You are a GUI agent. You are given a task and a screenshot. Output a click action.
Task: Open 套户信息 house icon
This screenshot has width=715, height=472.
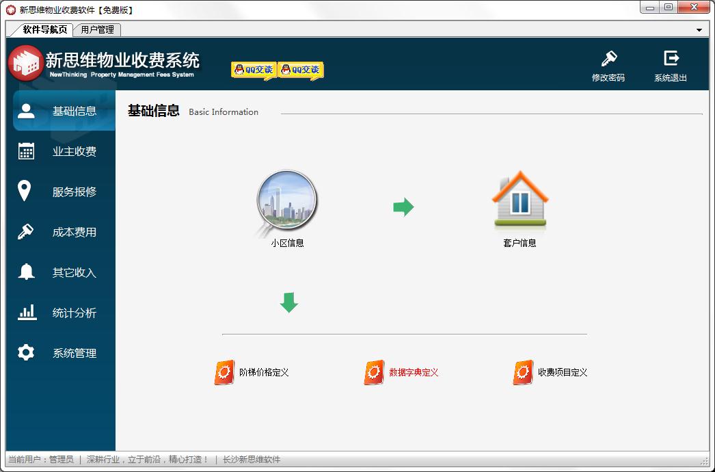tap(520, 202)
